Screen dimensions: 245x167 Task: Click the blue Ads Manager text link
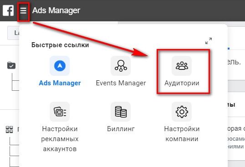coord(60,83)
